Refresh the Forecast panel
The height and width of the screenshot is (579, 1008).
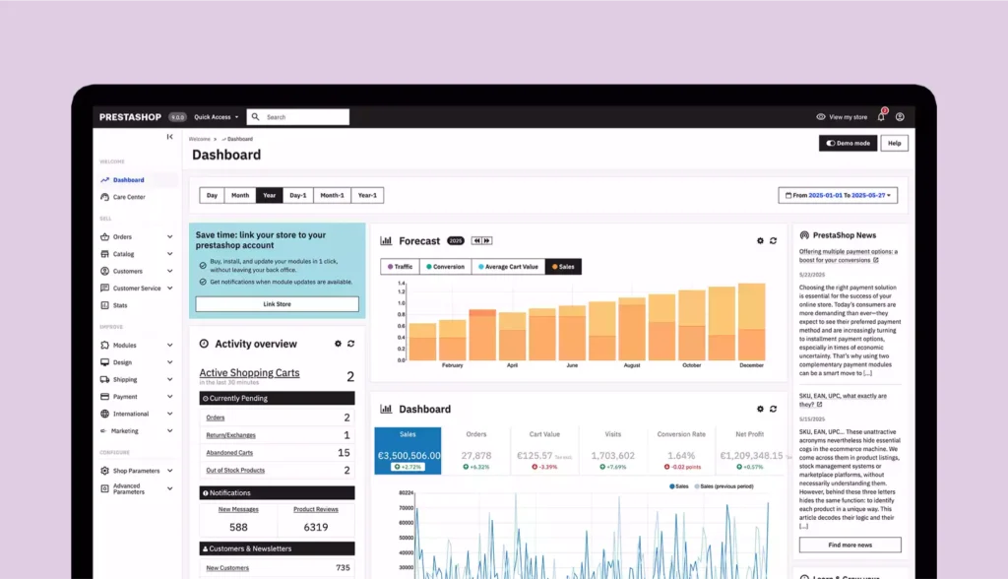coord(776,240)
